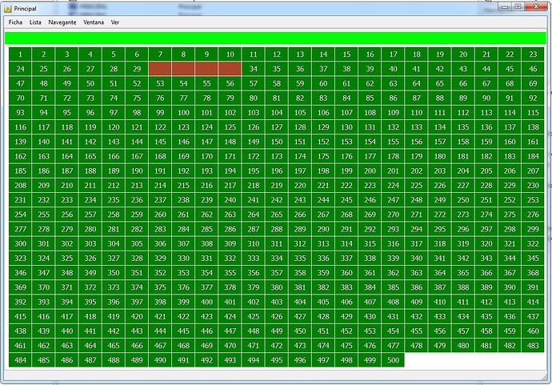The image size is (552, 385).
Task: Click cell labeled 444
Action: tap(160, 331)
